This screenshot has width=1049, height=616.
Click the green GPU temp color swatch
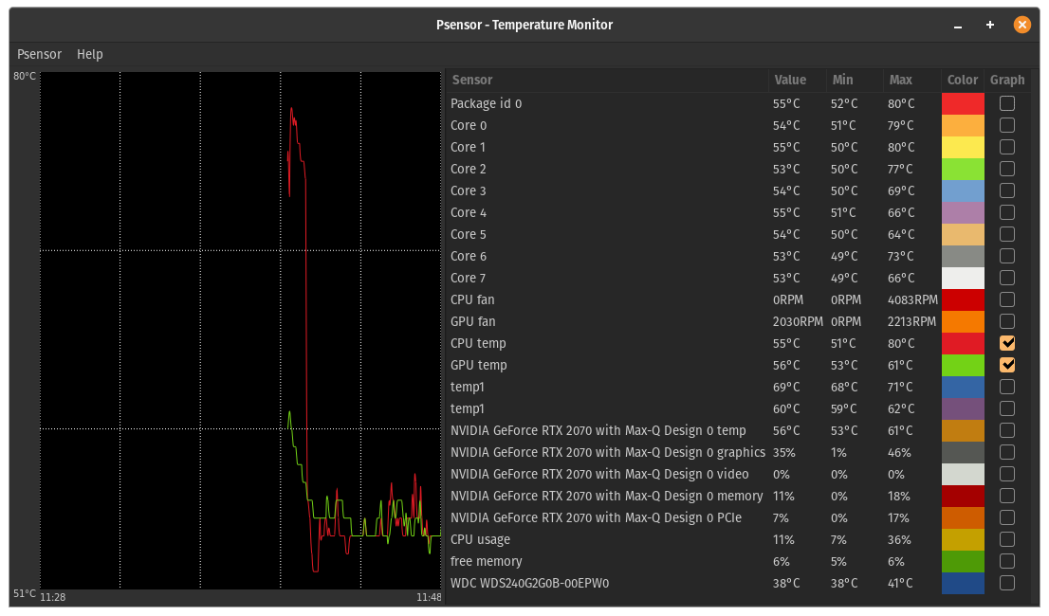pyautogui.click(x=963, y=365)
